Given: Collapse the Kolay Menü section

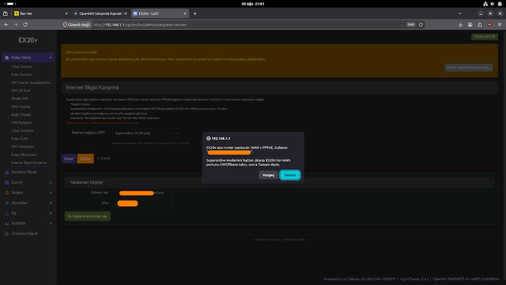Looking at the screenshot, I should [51, 57].
